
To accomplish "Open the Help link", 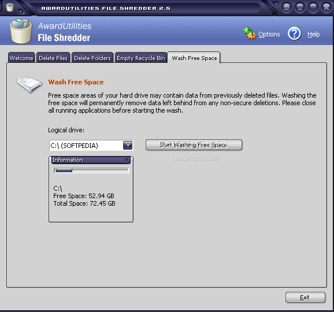I will click(x=314, y=34).
